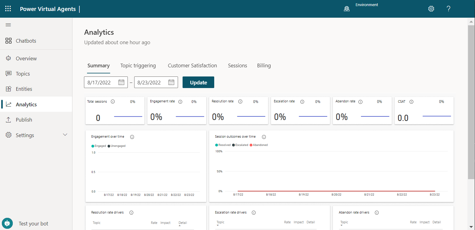The image size is (475, 230).
Task: Select the Summary tab
Action: (99, 65)
